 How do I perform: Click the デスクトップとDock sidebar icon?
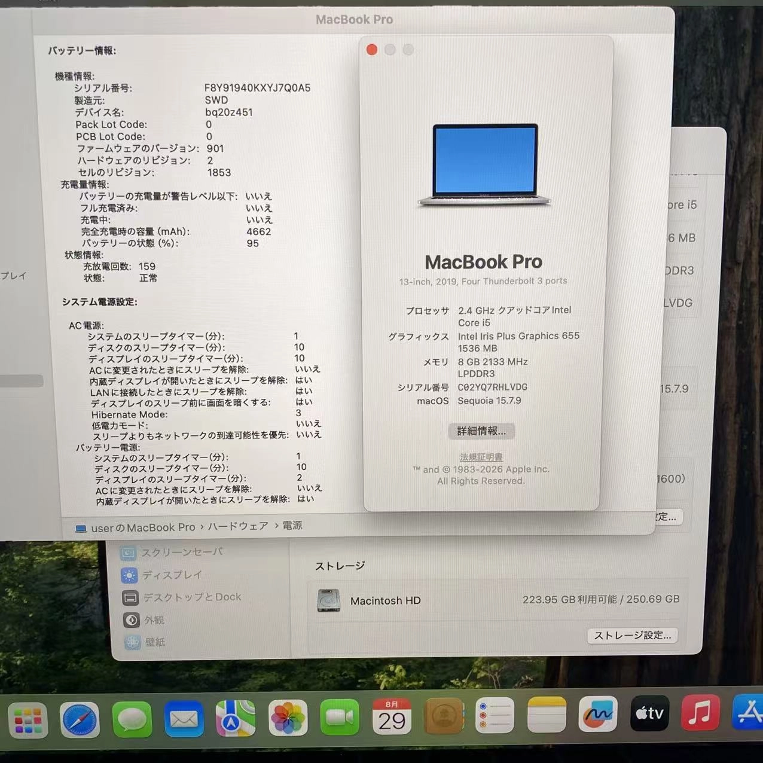pyautogui.click(x=130, y=597)
